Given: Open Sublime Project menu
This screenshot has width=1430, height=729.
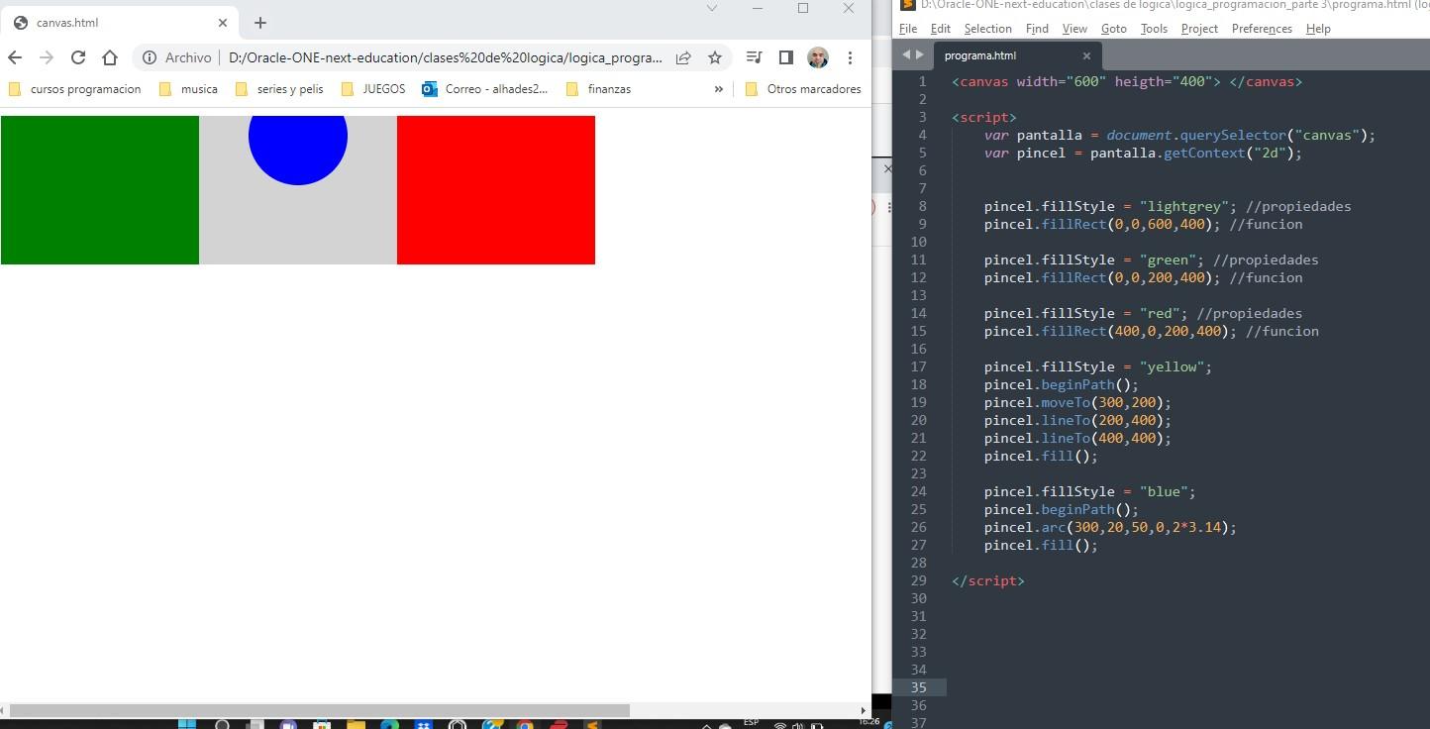Looking at the screenshot, I should click(x=1199, y=29).
